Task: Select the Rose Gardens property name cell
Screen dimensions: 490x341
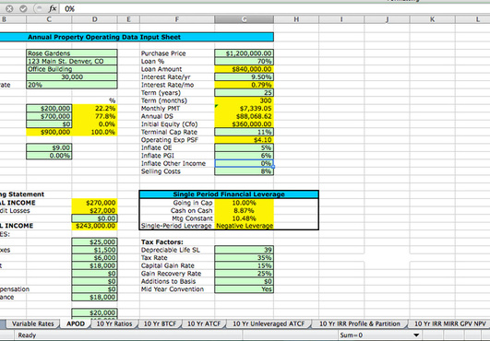Action: (72, 53)
